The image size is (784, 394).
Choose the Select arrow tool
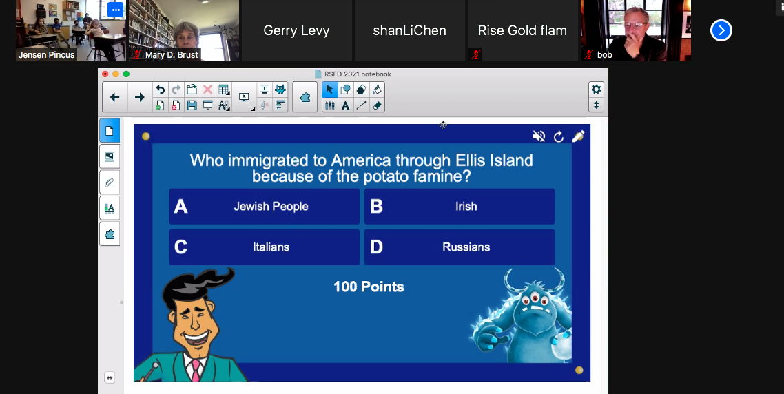329,90
